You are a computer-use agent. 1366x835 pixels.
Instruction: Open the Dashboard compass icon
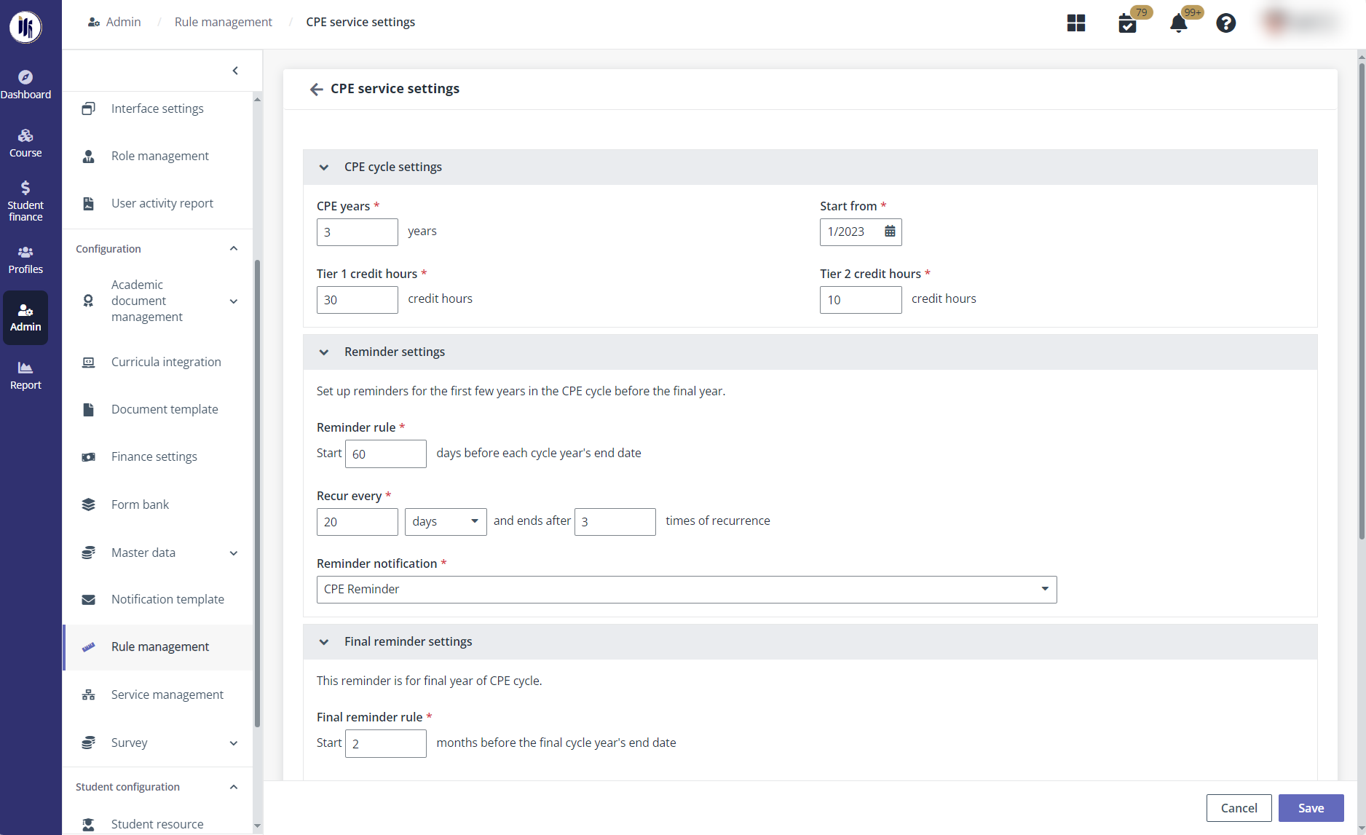[x=25, y=77]
